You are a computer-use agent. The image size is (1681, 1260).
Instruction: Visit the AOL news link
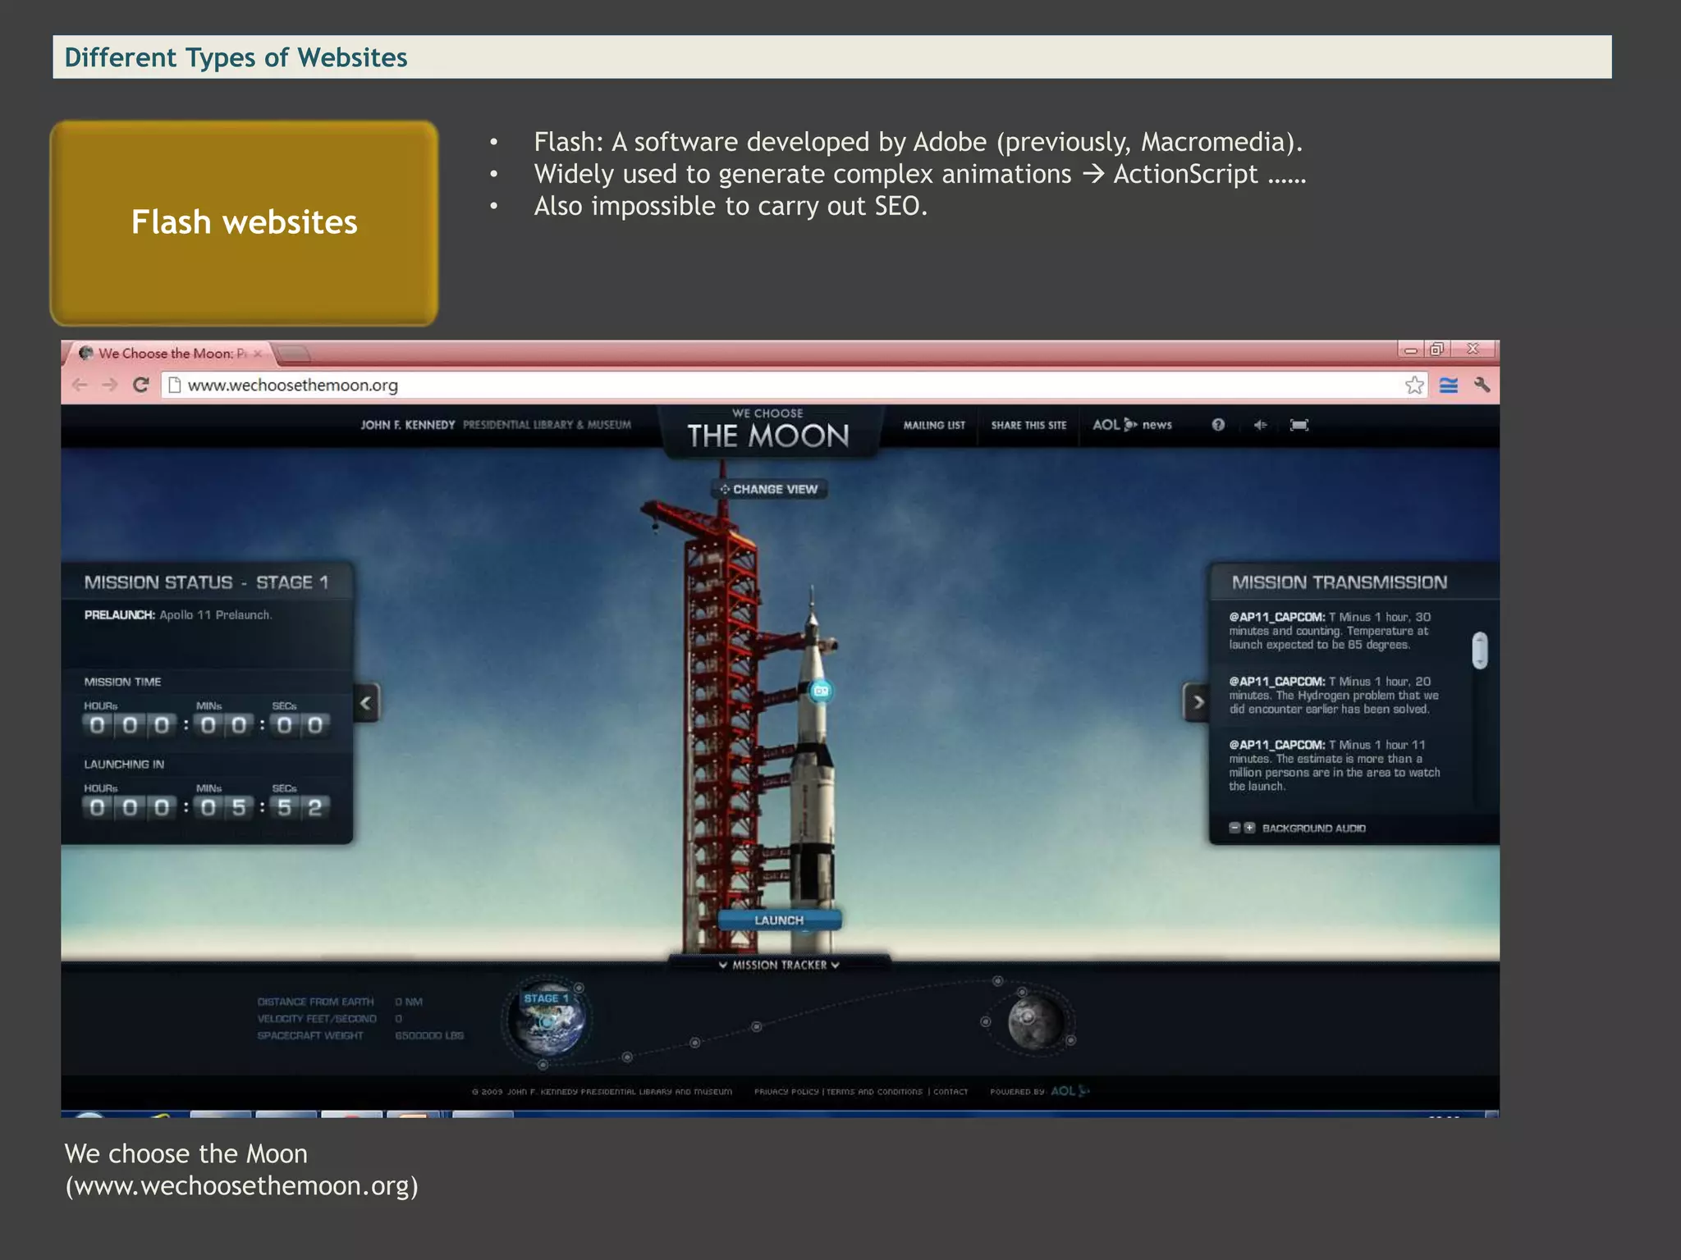point(1132,424)
